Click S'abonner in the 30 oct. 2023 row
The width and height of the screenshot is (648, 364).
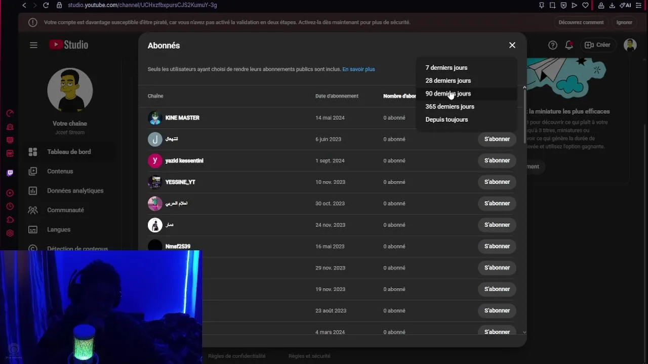click(x=497, y=203)
